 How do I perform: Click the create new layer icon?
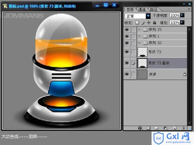point(175,128)
